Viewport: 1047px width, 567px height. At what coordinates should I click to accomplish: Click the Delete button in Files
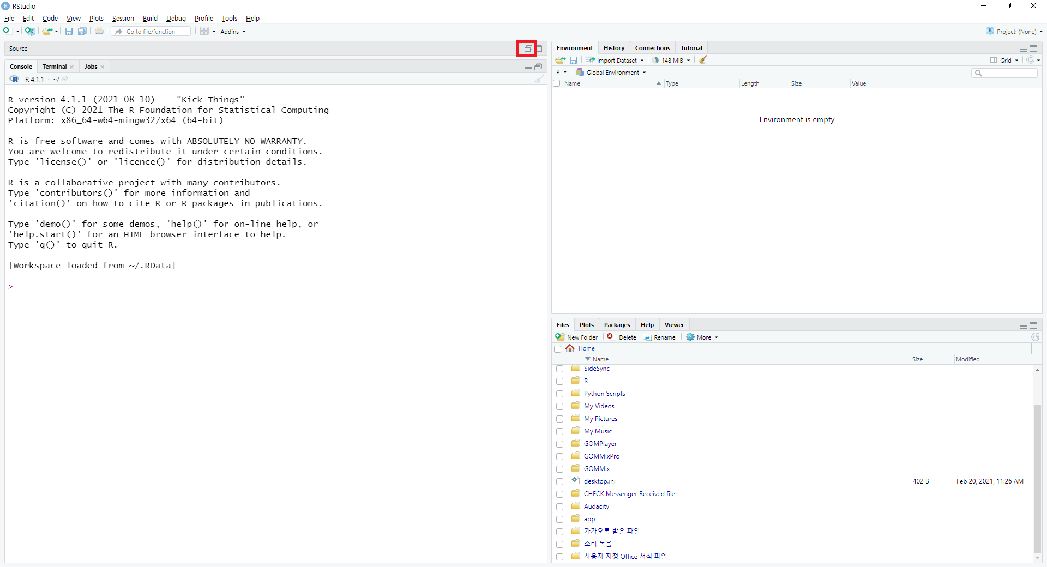point(622,337)
